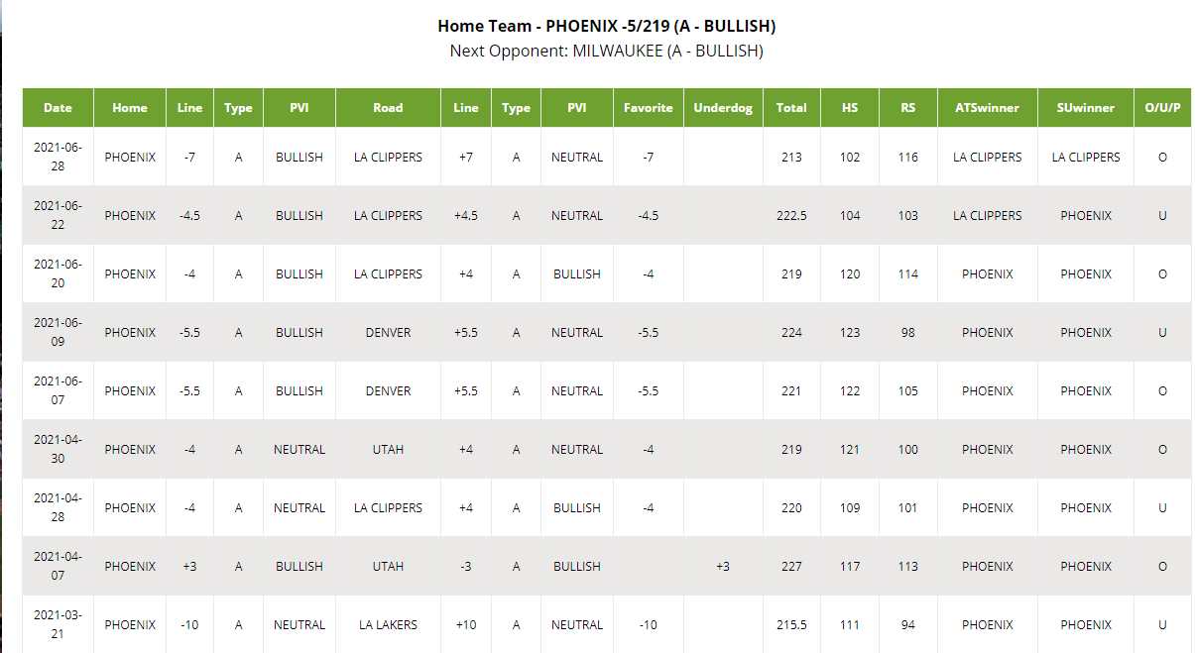Sort table by Date column header
The width and height of the screenshot is (1195, 653).
point(59,108)
